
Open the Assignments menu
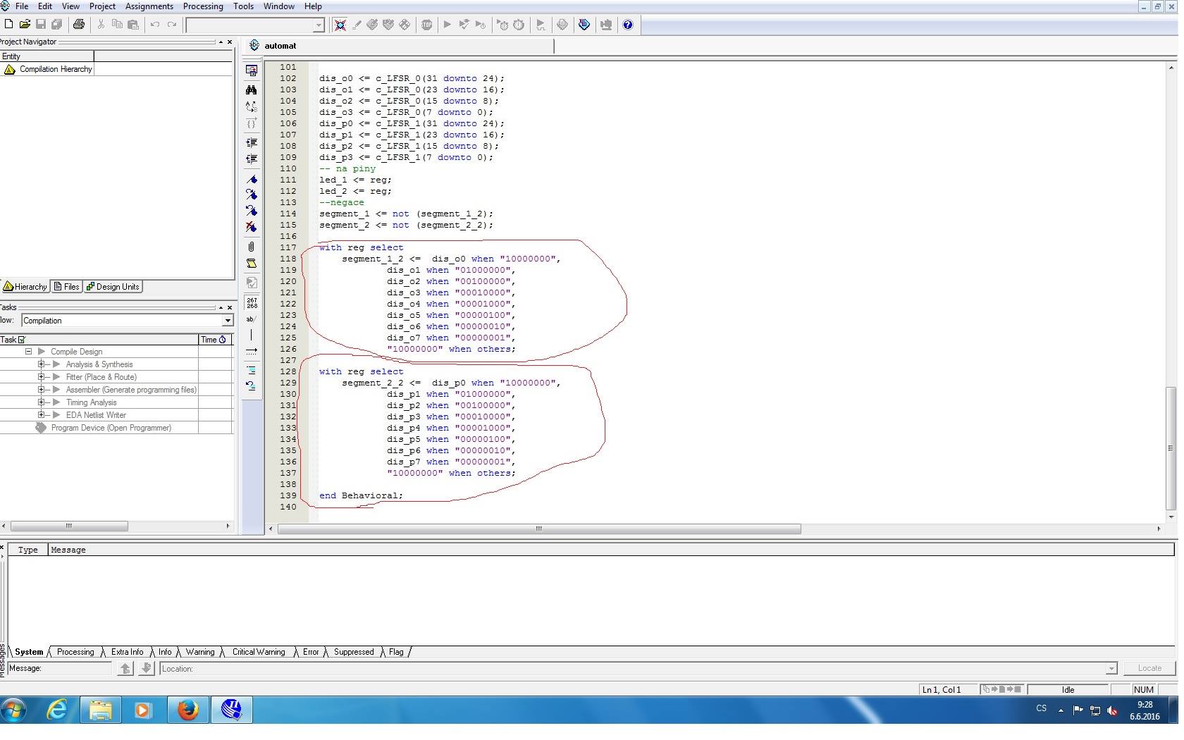149,6
